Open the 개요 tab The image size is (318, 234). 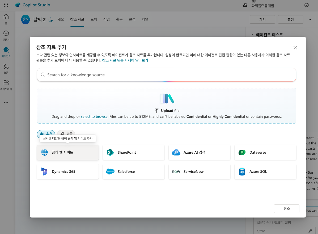click(x=61, y=19)
